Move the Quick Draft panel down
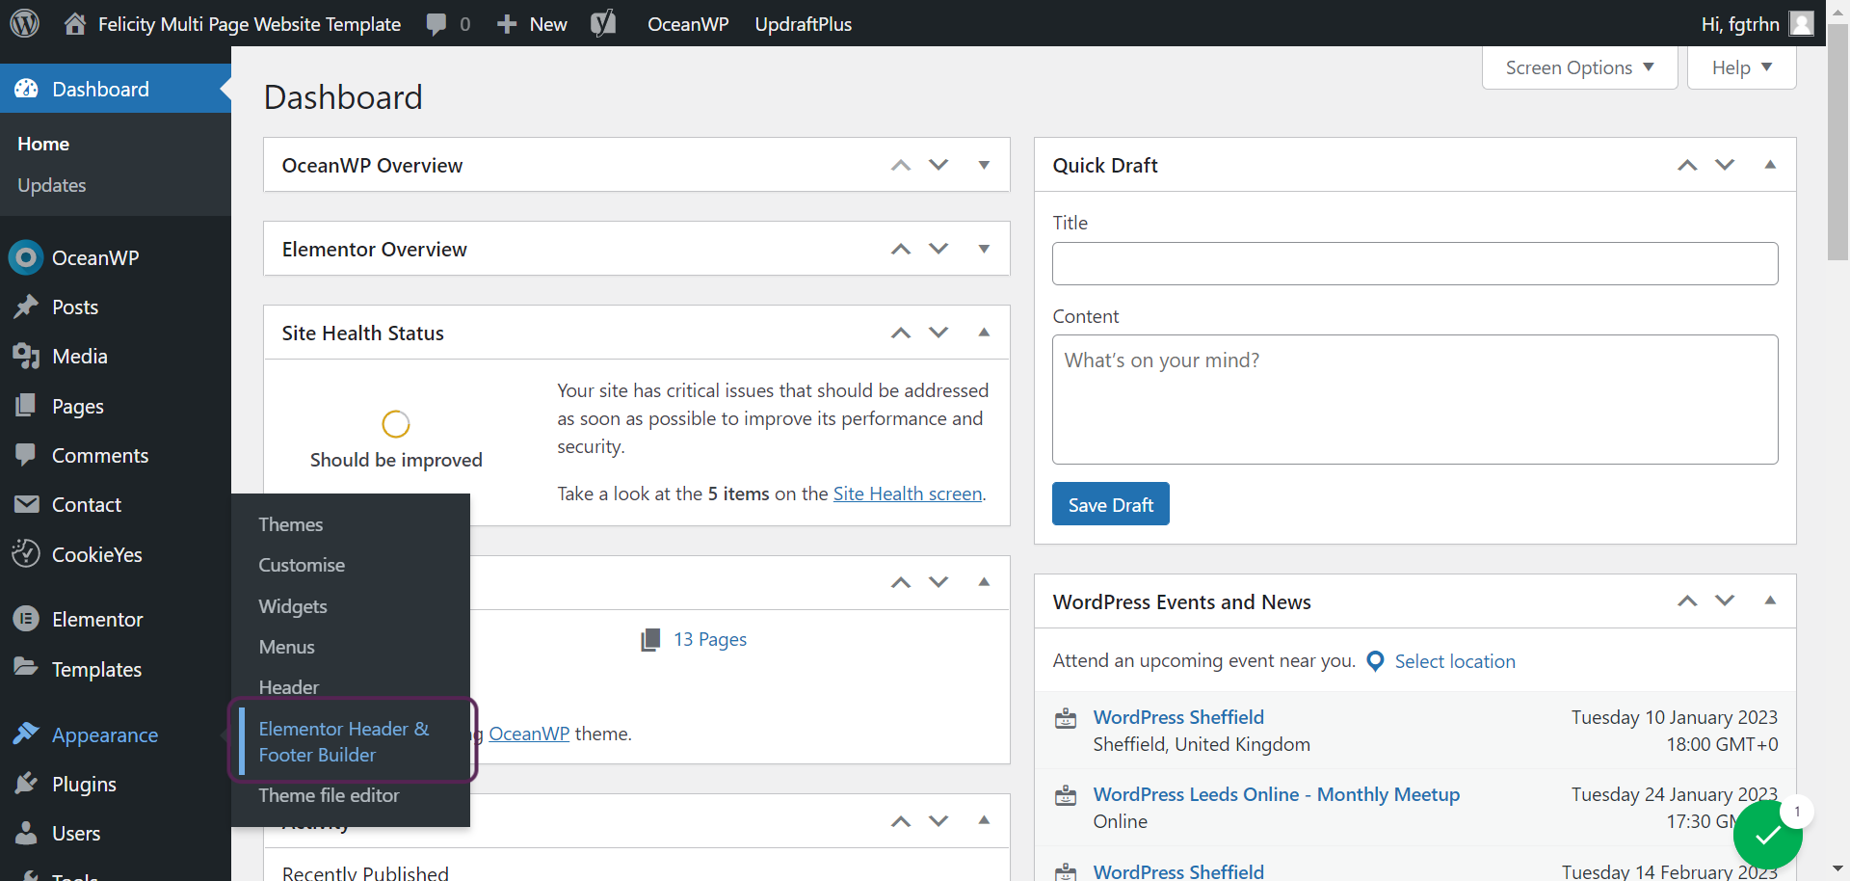 point(1725,165)
